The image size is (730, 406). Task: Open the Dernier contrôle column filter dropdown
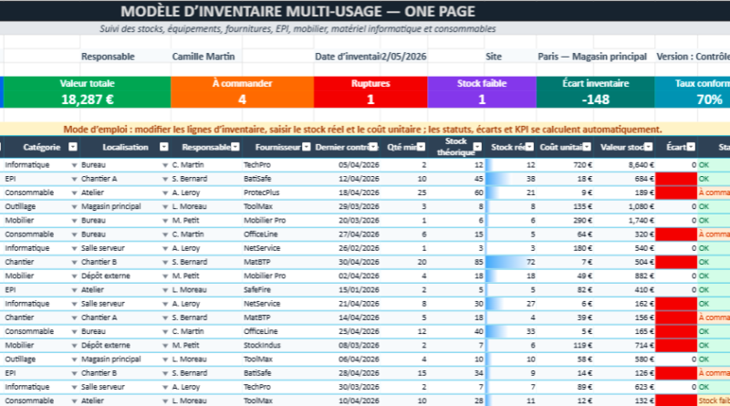[373, 147]
